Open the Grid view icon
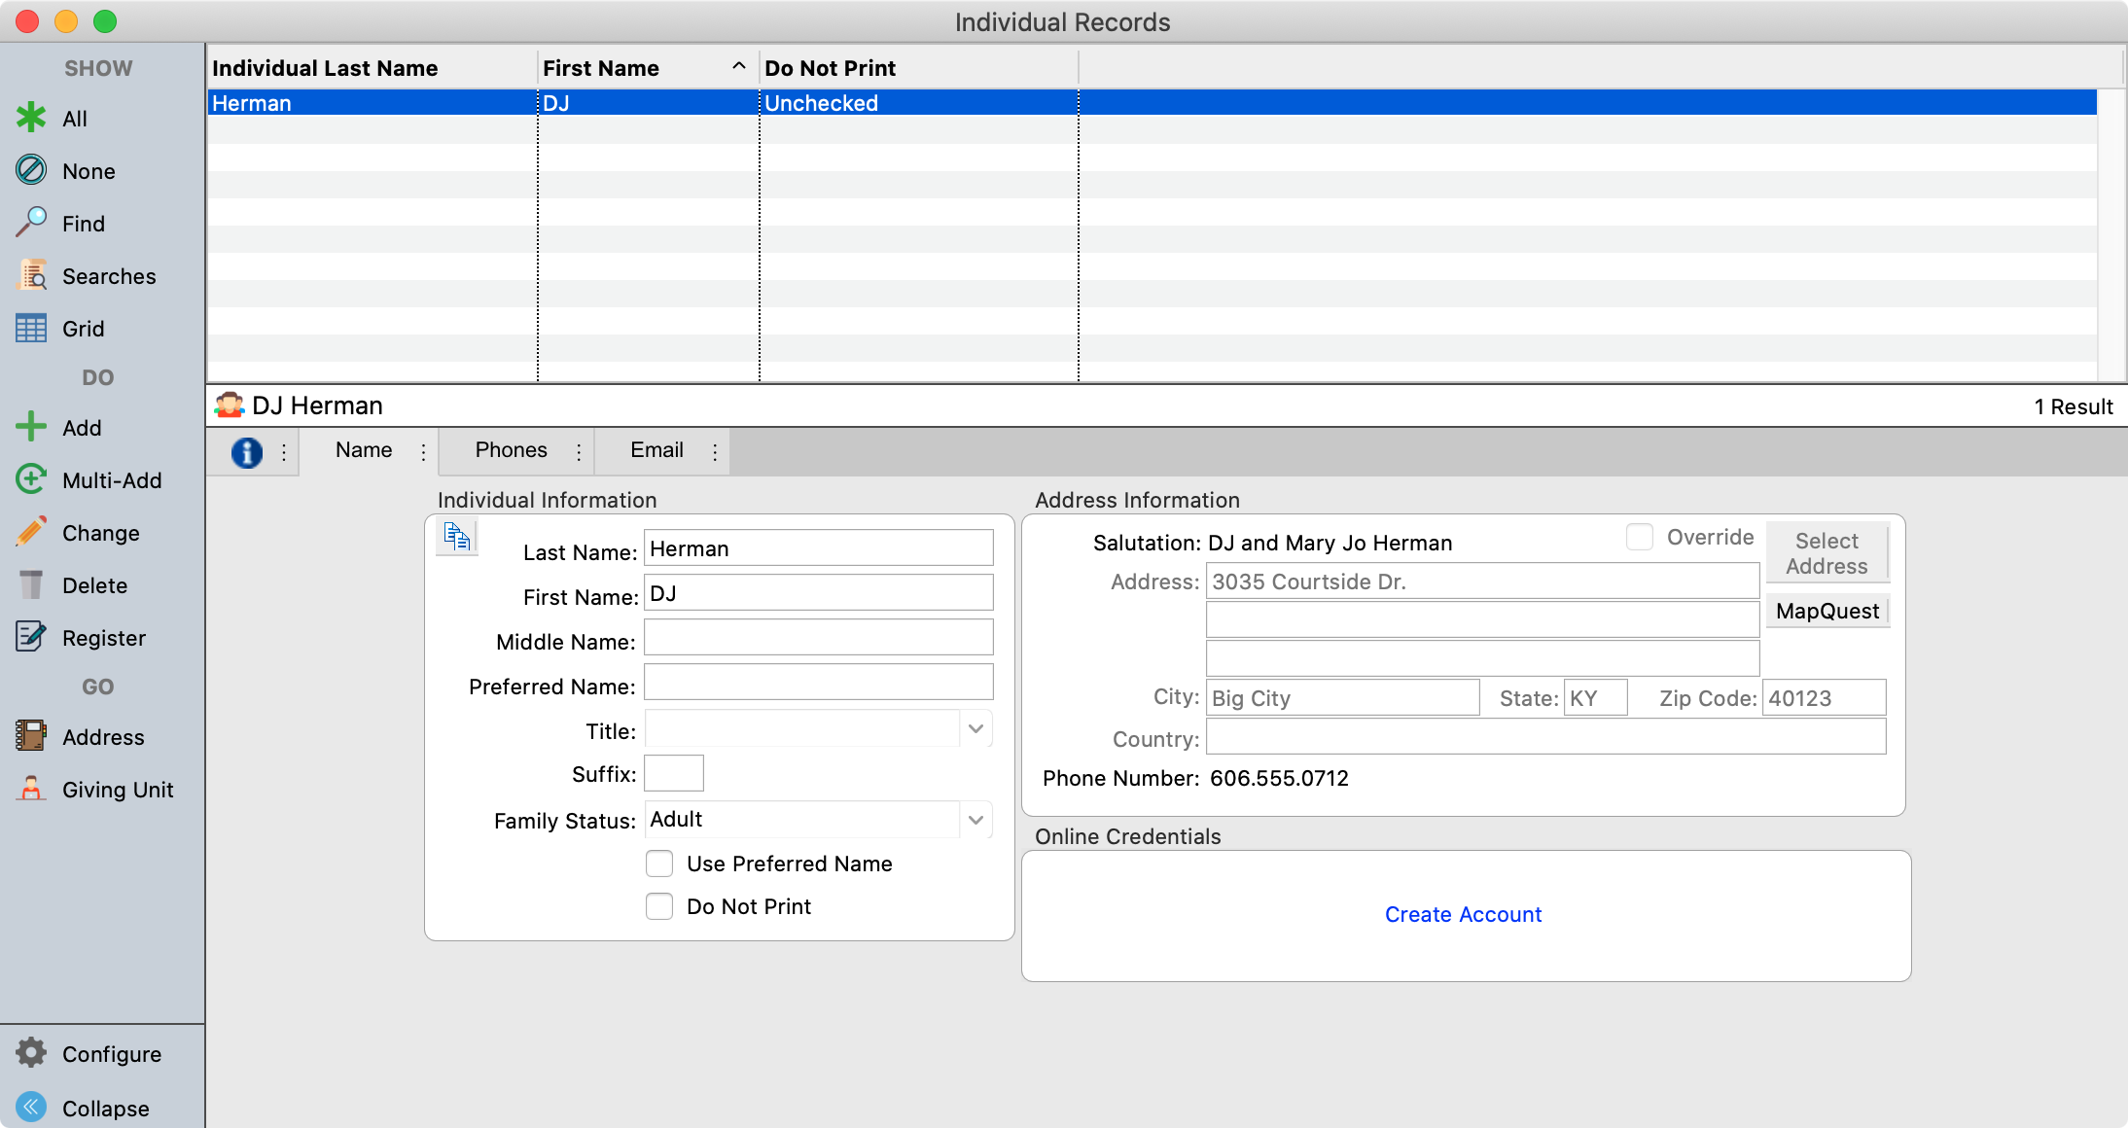This screenshot has width=2128, height=1128. [31, 329]
